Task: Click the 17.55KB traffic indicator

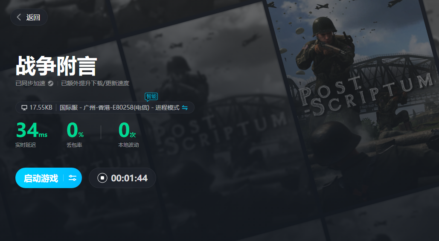Action: coord(41,107)
